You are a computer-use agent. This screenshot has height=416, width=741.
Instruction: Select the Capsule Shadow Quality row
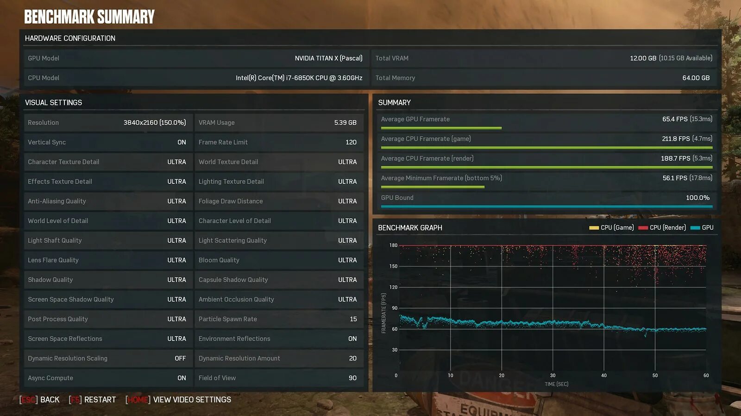coord(279,280)
